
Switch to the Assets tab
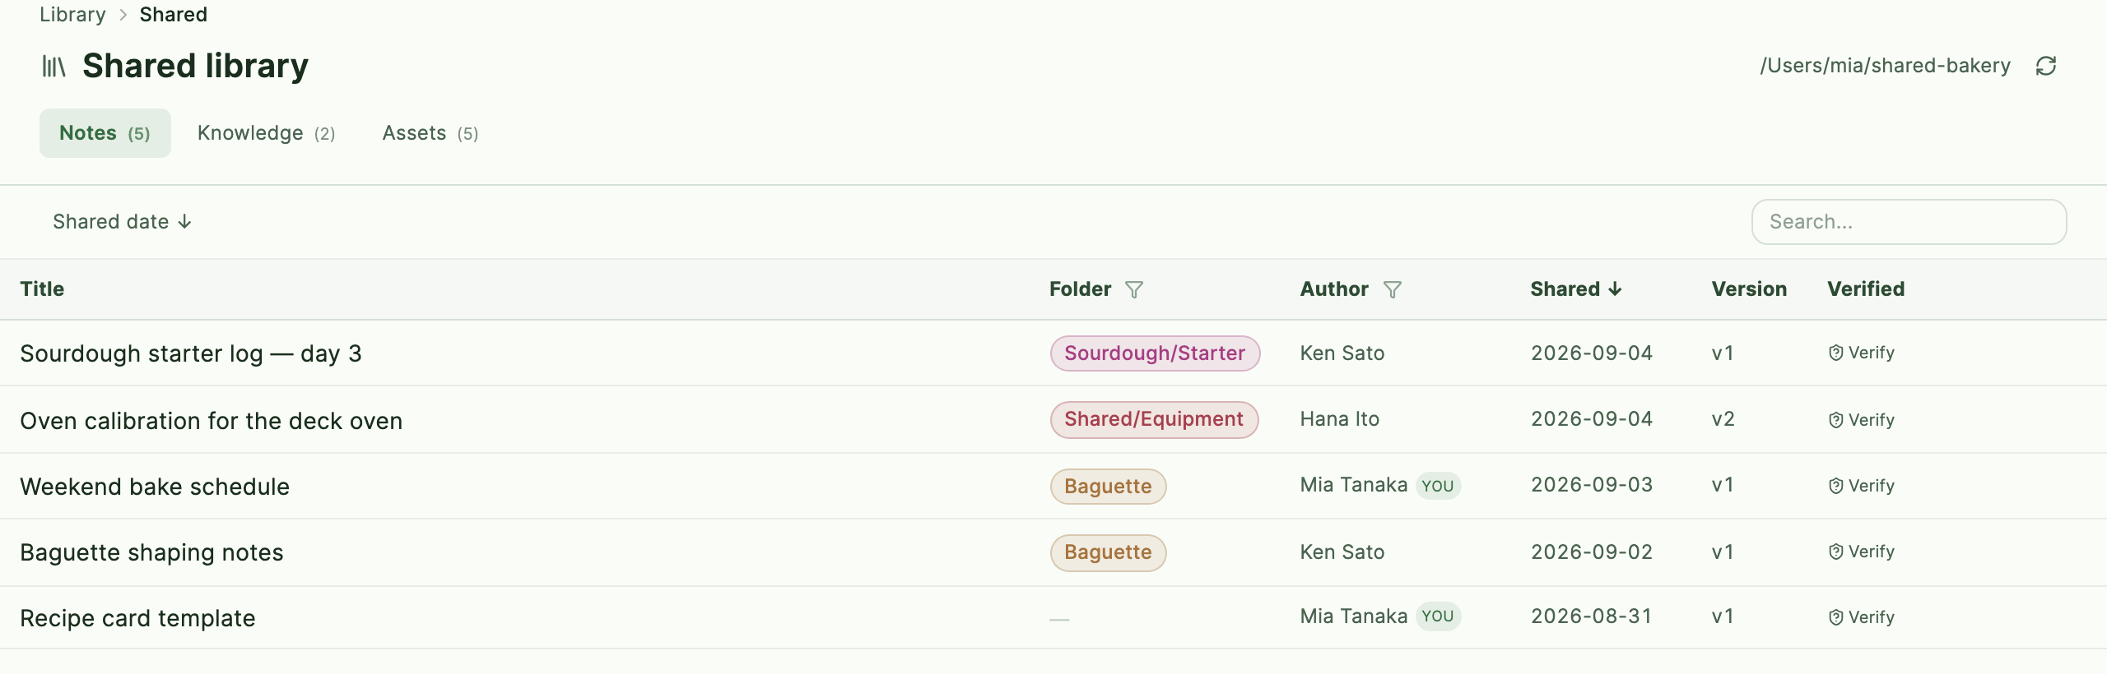pos(430,133)
